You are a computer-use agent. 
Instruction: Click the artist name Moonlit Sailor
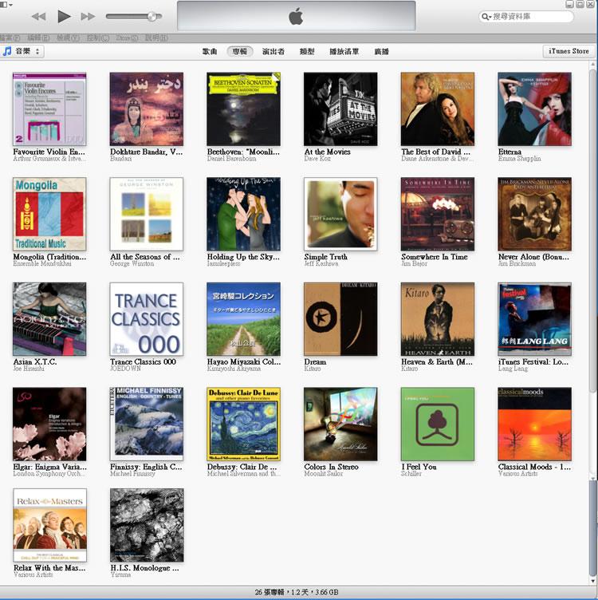click(324, 474)
